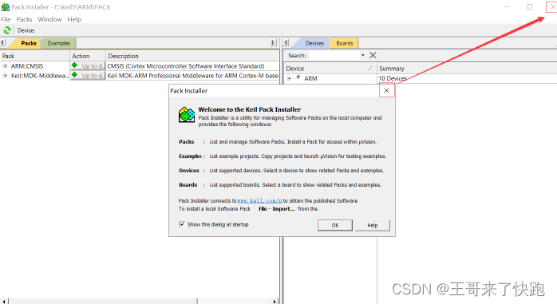557x304 pixels.
Task: Expand the Keil:MDK-Middleware pack node
Action: click(6, 75)
